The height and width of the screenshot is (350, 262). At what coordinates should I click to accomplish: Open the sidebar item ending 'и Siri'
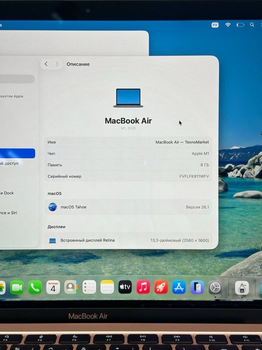[x=8, y=212]
